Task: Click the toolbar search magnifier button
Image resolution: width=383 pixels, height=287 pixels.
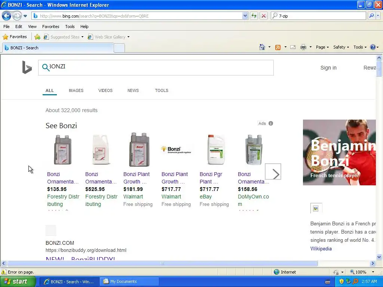Action: pos(371,16)
